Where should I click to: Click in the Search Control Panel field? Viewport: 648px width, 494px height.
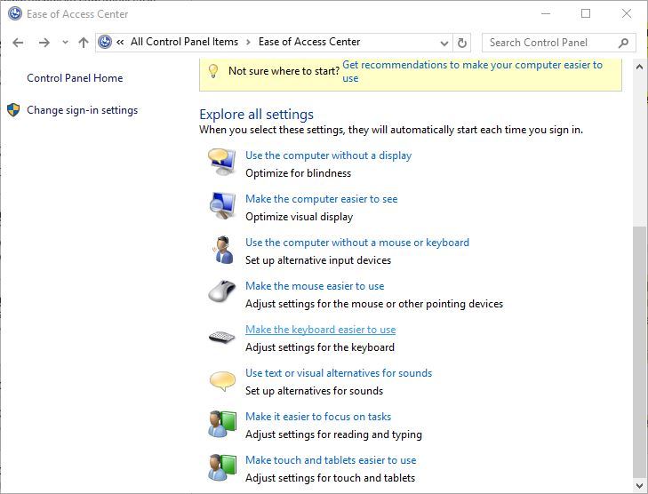[x=549, y=42]
